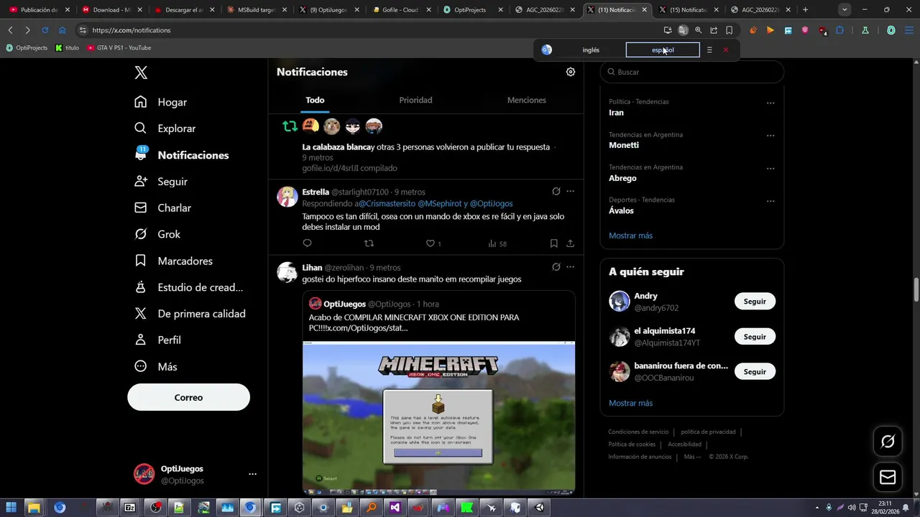
Task: Click the Buscar search field
Action: [x=692, y=72]
